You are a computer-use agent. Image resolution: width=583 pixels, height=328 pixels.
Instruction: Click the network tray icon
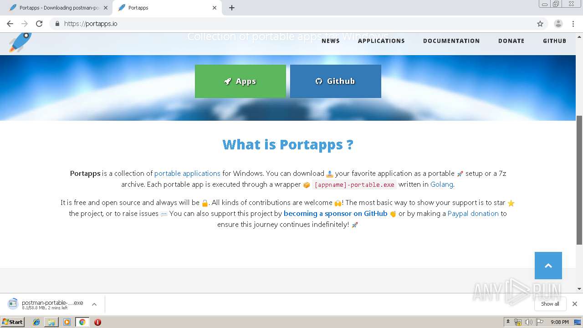(518, 322)
